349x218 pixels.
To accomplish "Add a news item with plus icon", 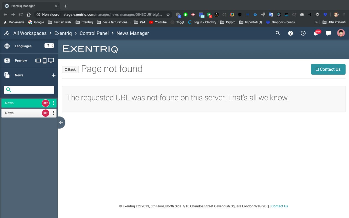I will [53, 75].
